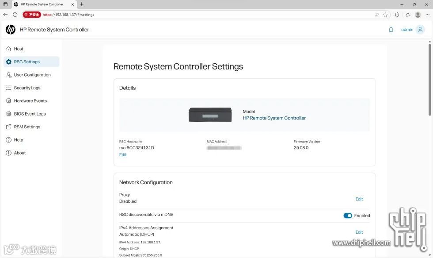Open Security Logs page

tap(31, 88)
